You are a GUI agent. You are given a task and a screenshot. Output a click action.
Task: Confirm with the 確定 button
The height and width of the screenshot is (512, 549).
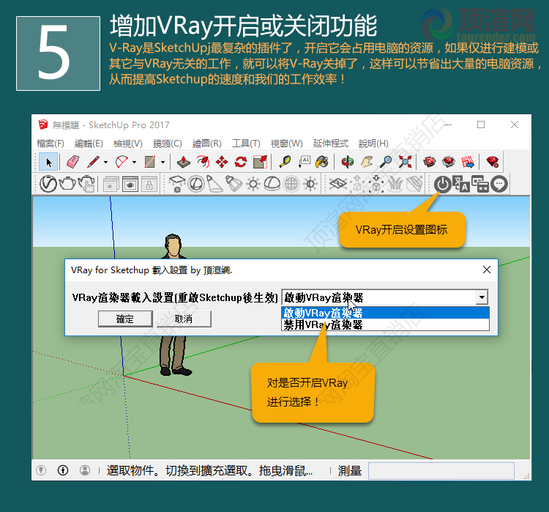[x=125, y=319]
